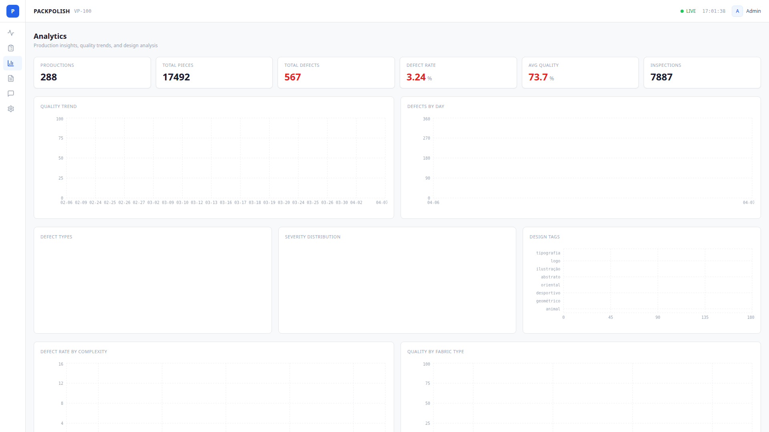Select the AVG QUALITY 73.7 card
769x432 pixels.
(580, 72)
